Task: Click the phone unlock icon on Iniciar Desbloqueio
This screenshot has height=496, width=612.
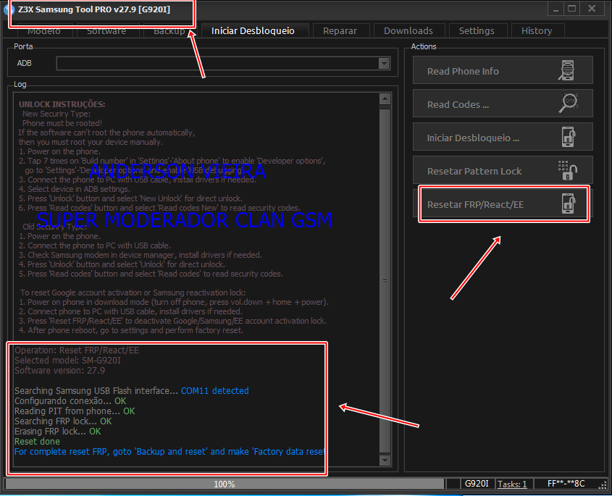Action: pyautogui.click(x=569, y=137)
